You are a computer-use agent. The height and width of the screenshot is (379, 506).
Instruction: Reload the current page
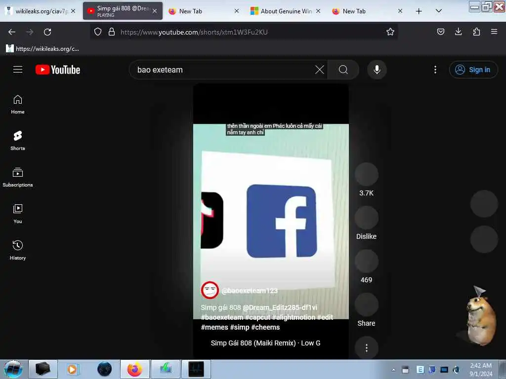(x=47, y=32)
